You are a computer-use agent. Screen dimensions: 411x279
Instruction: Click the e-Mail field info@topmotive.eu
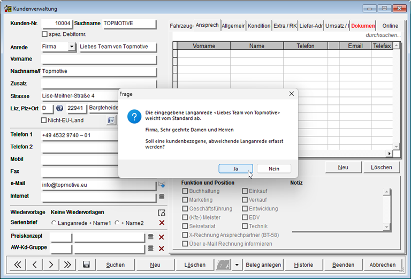(98, 185)
